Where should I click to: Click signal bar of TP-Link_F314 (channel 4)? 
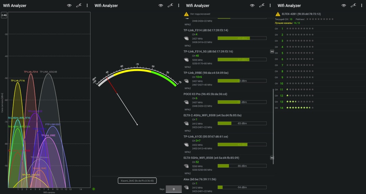(x=242, y=38)
